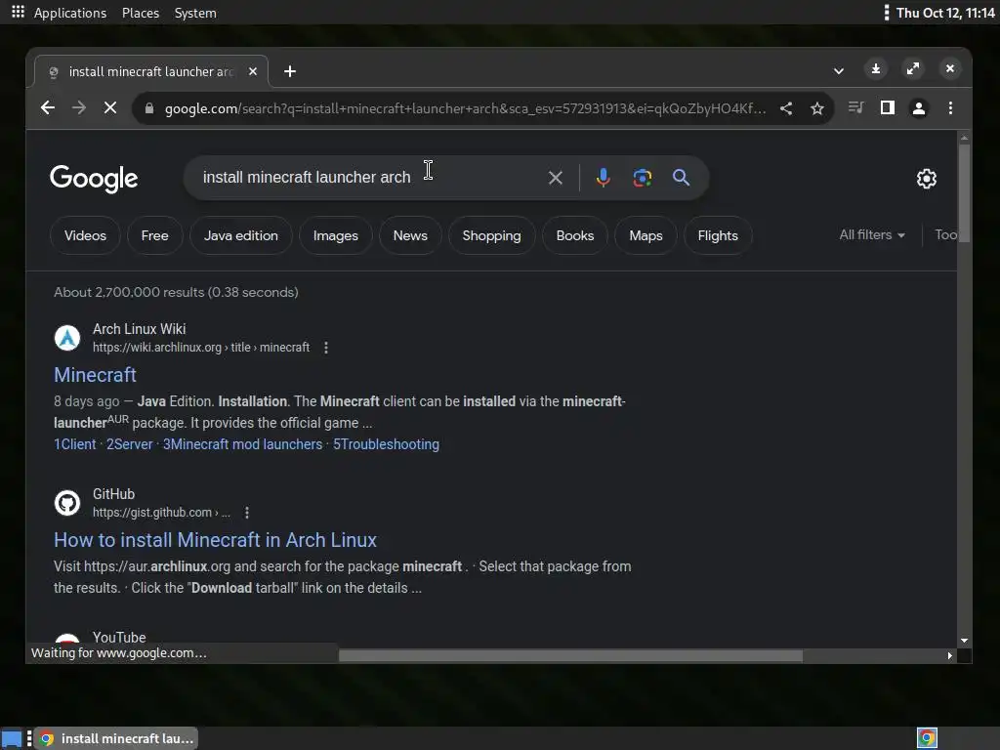Submit search with the magnifying glass icon
1000x750 pixels.
(x=681, y=178)
